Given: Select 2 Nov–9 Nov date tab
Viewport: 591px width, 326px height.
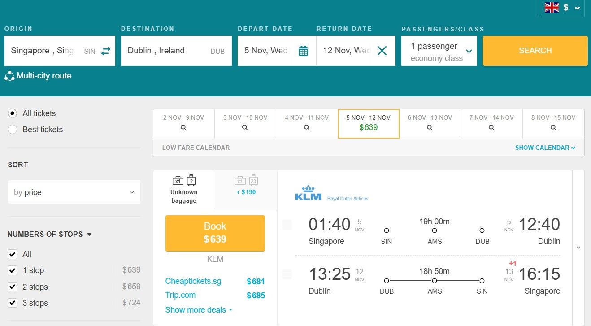Looking at the screenshot, I should point(183,123).
